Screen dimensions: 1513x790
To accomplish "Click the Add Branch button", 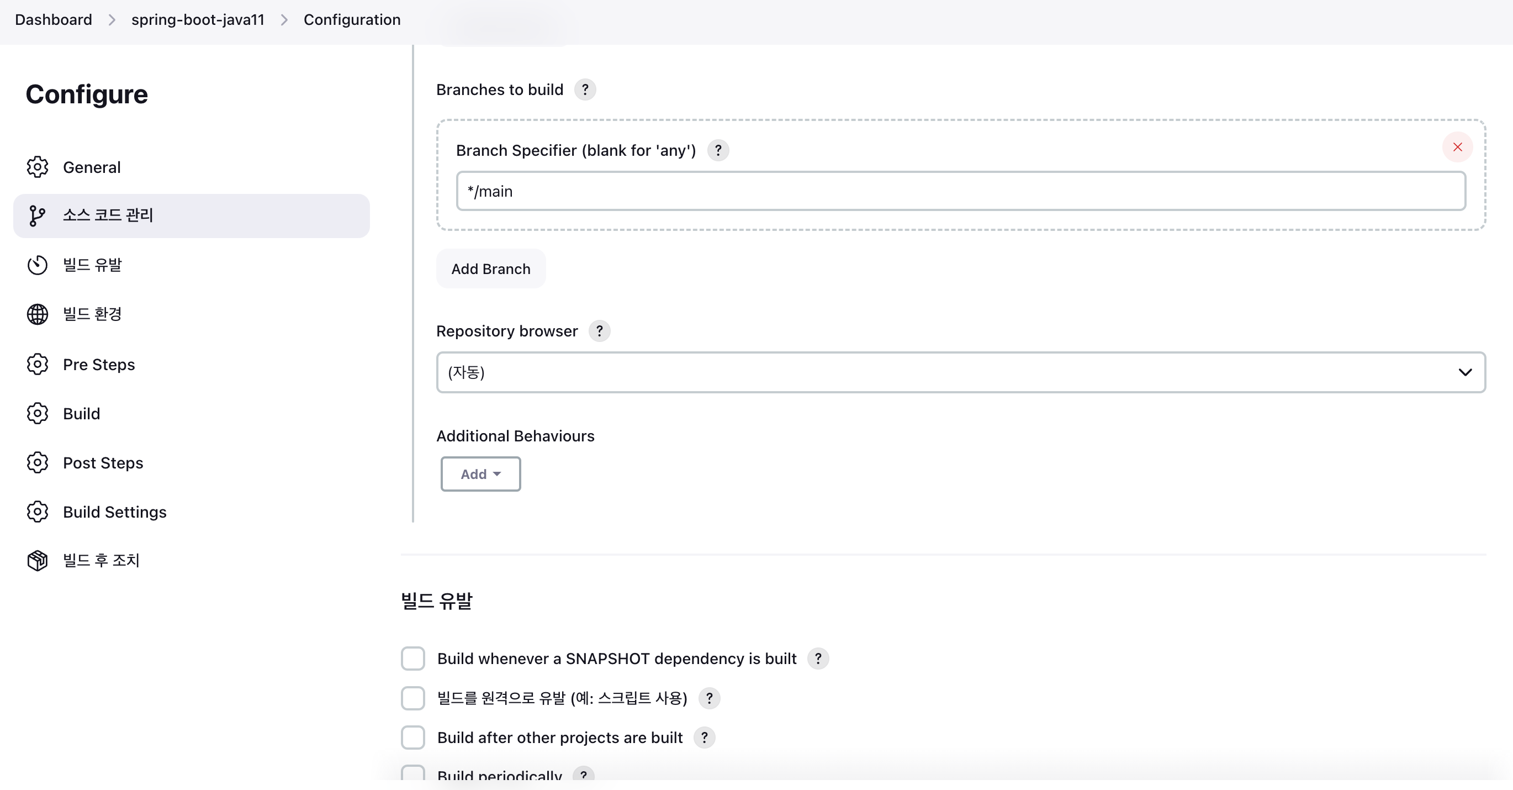I will pyautogui.click(x=490, y=268).
